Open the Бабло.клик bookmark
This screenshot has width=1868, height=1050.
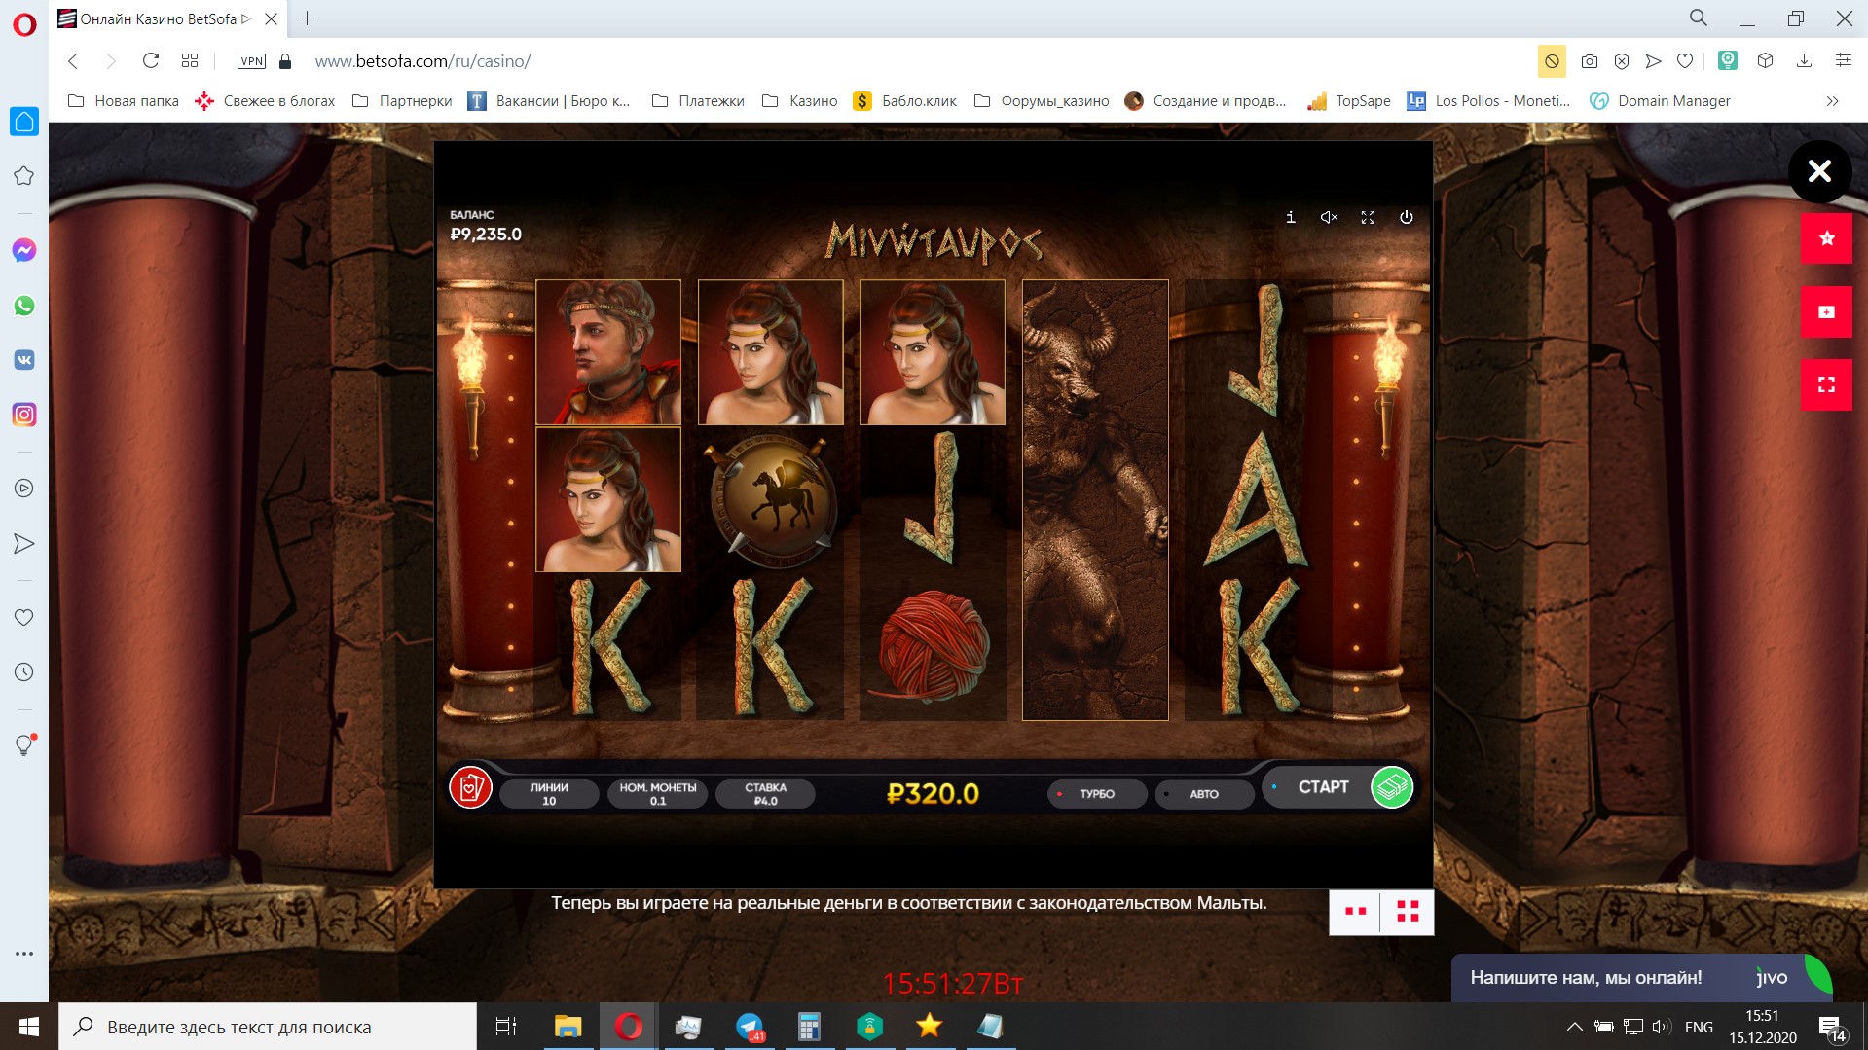(x=905, y=101)
